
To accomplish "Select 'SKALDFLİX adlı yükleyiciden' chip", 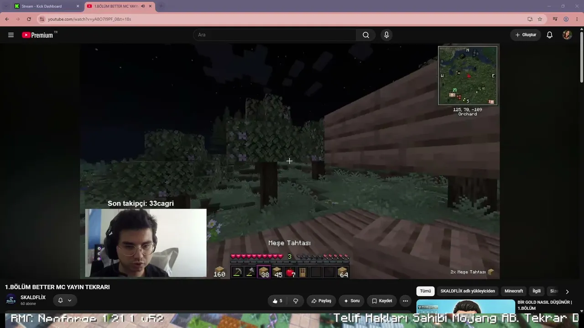I will (468, 291).
